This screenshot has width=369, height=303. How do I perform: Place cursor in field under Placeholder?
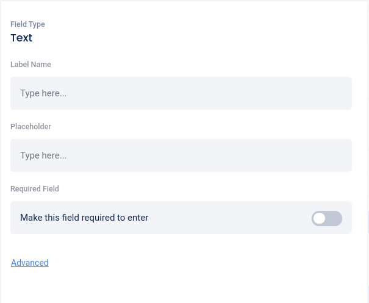181,155
